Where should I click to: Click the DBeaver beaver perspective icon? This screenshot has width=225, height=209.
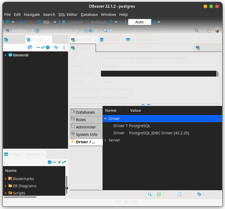(x=217, y=30)
